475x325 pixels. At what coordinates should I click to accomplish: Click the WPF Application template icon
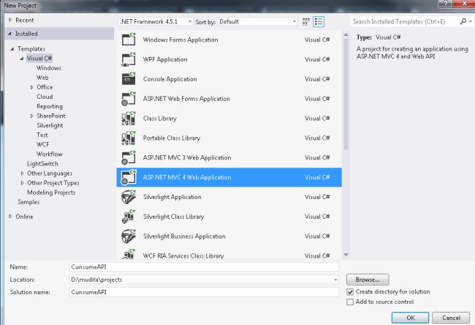[x=129, y=59]
